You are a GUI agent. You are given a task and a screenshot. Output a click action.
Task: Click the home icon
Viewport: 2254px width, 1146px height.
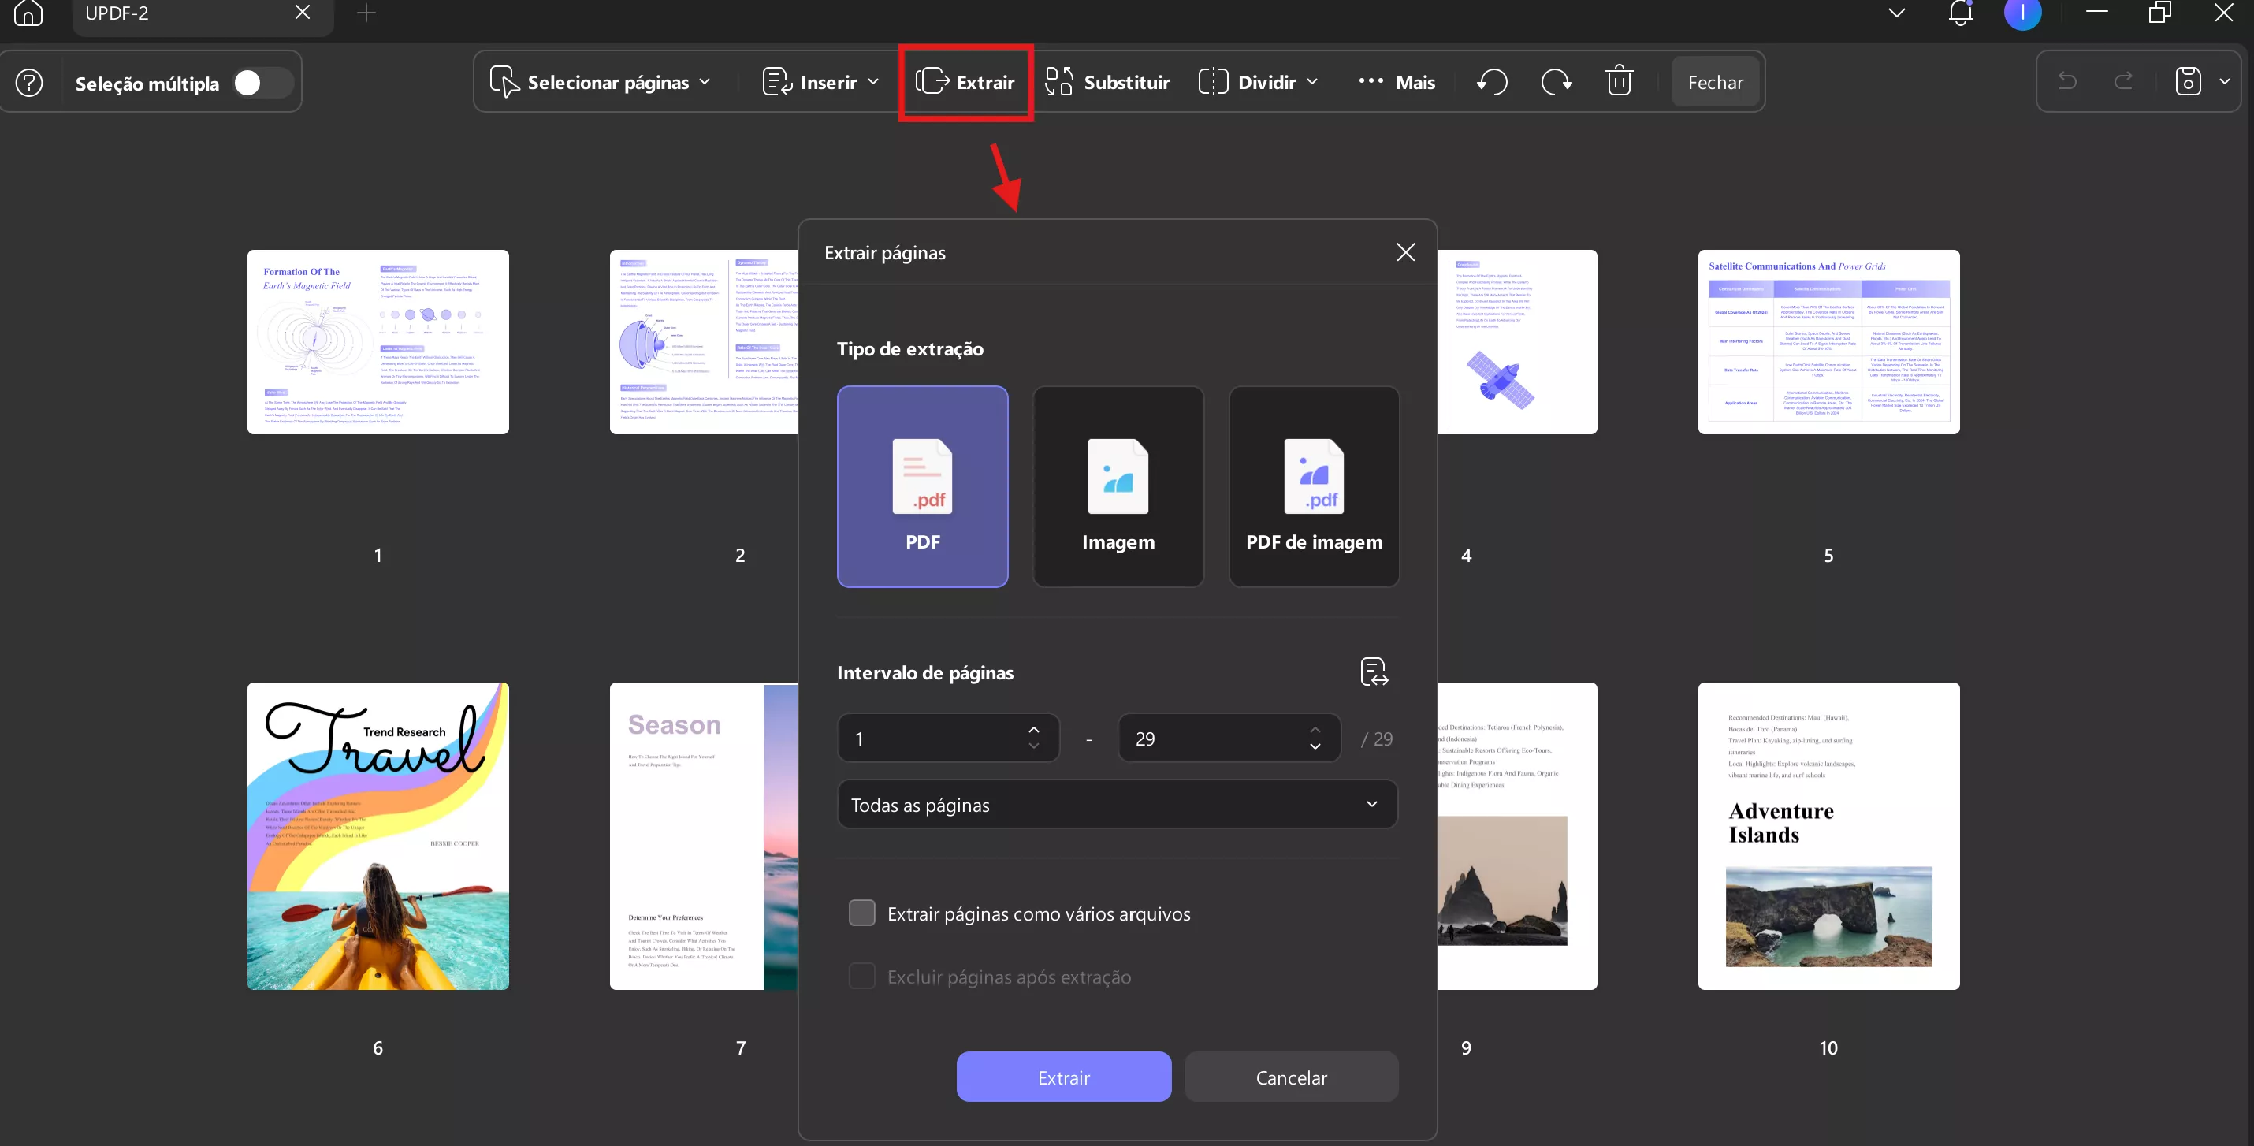28,13
